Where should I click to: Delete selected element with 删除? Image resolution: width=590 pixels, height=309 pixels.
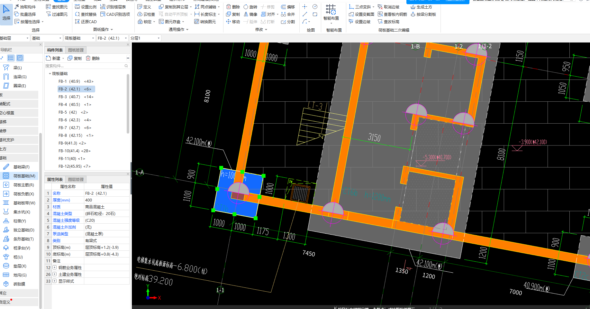click(x=233, y=7)
